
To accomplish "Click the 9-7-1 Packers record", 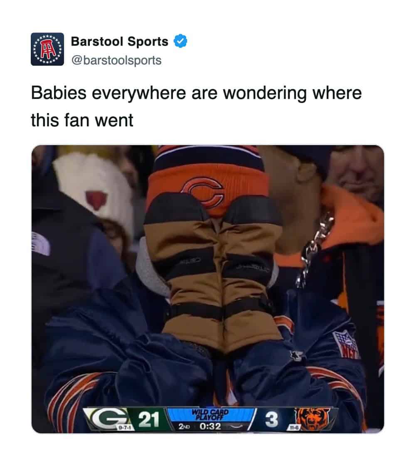I will click(x=124, y=427).
